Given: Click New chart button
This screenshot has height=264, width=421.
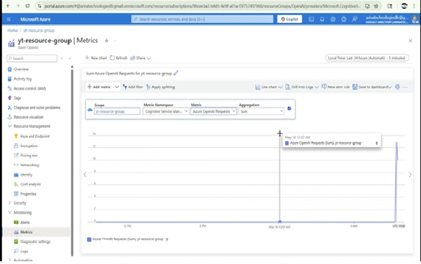Looking at the screenshot, I should (x=96, y=58).
